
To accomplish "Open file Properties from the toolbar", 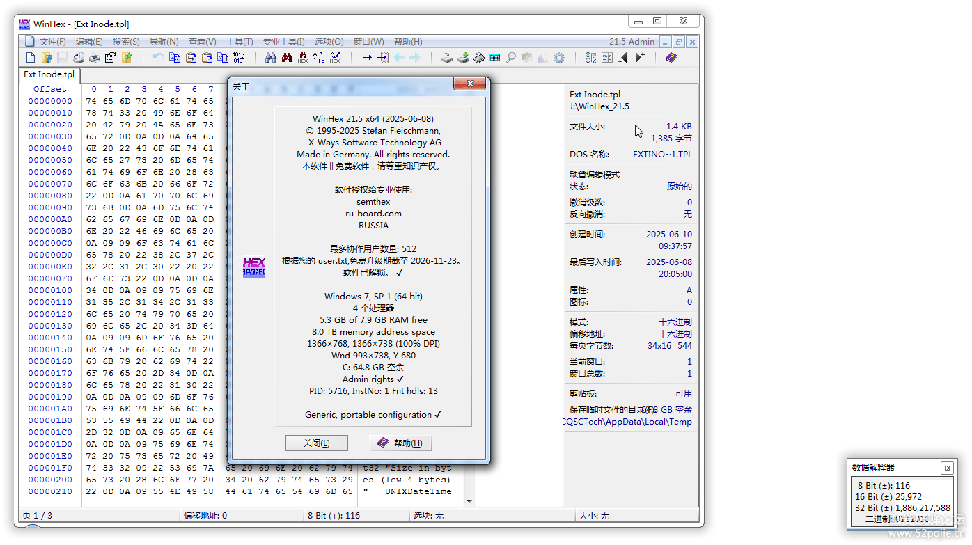I will tap(111, 58).
